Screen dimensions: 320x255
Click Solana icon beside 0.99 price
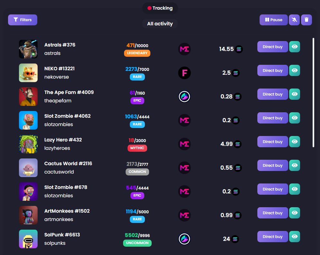coord(237,215)
